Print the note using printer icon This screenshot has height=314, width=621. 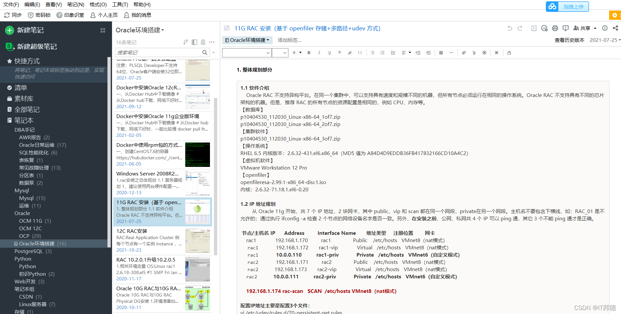(x=555, y=28)
